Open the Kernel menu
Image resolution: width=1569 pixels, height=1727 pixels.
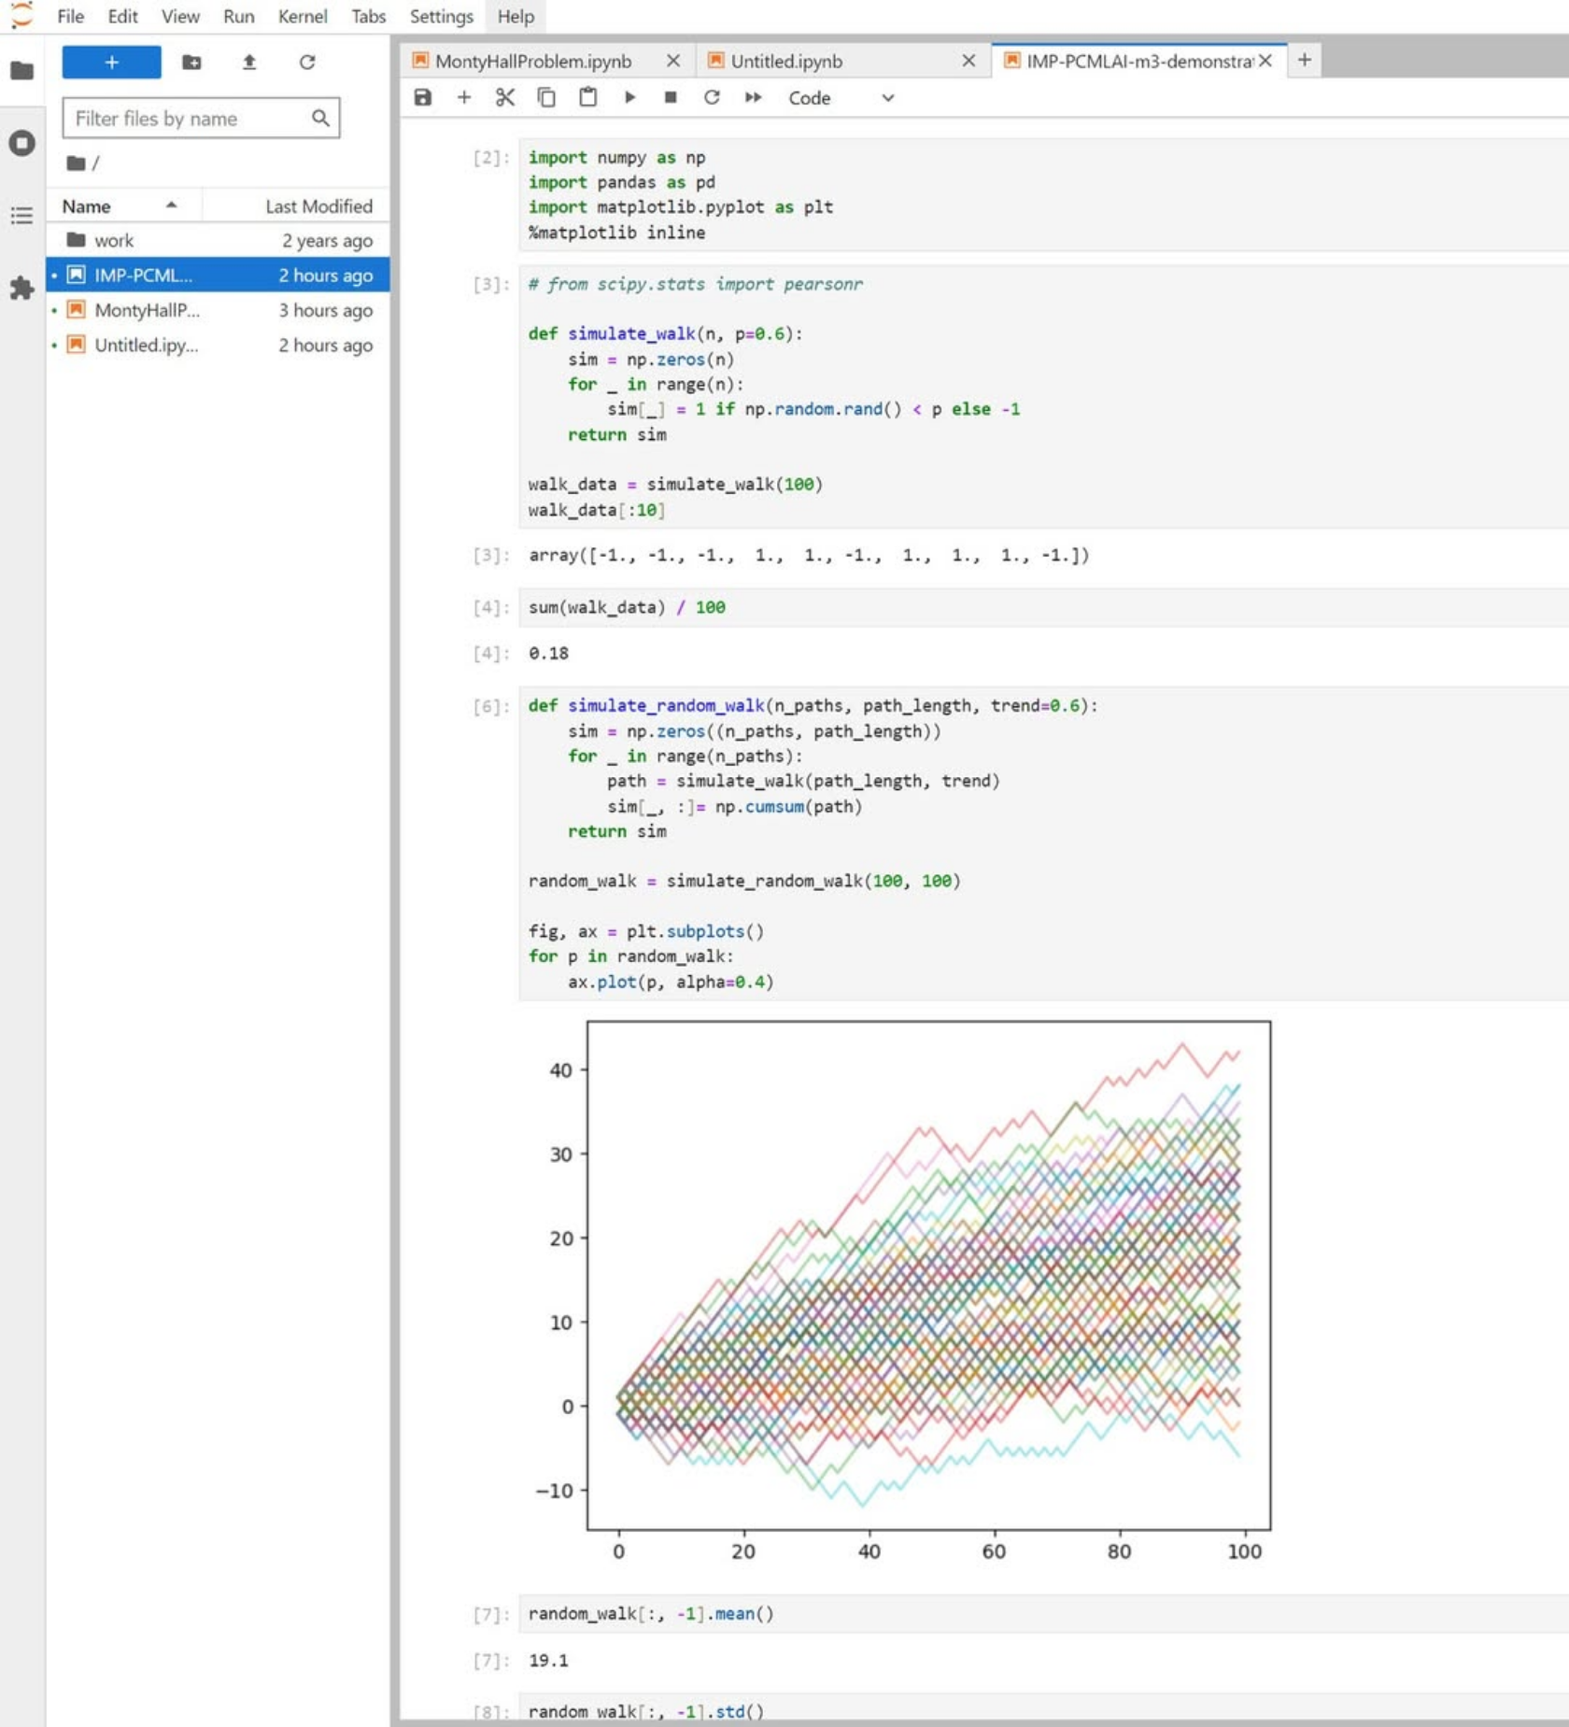[x=302, y=17]
